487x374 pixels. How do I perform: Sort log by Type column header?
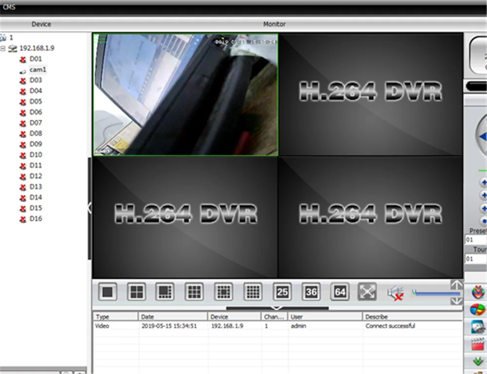tap(115, 317)
